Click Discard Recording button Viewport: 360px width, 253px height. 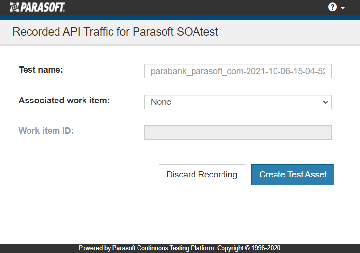(202, 175)
